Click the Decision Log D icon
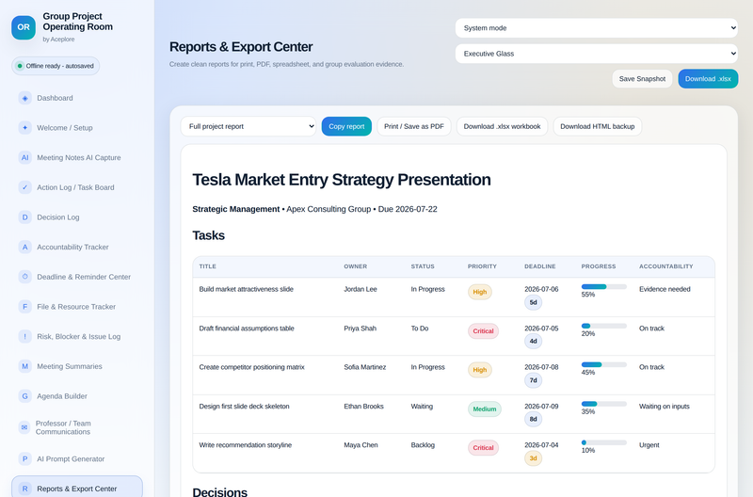 tap(25, 217)
